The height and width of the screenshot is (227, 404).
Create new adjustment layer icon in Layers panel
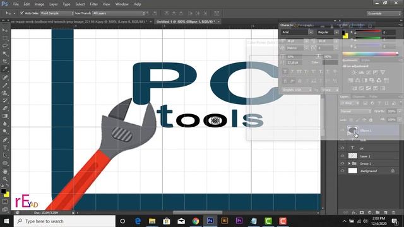click(370, 212)
